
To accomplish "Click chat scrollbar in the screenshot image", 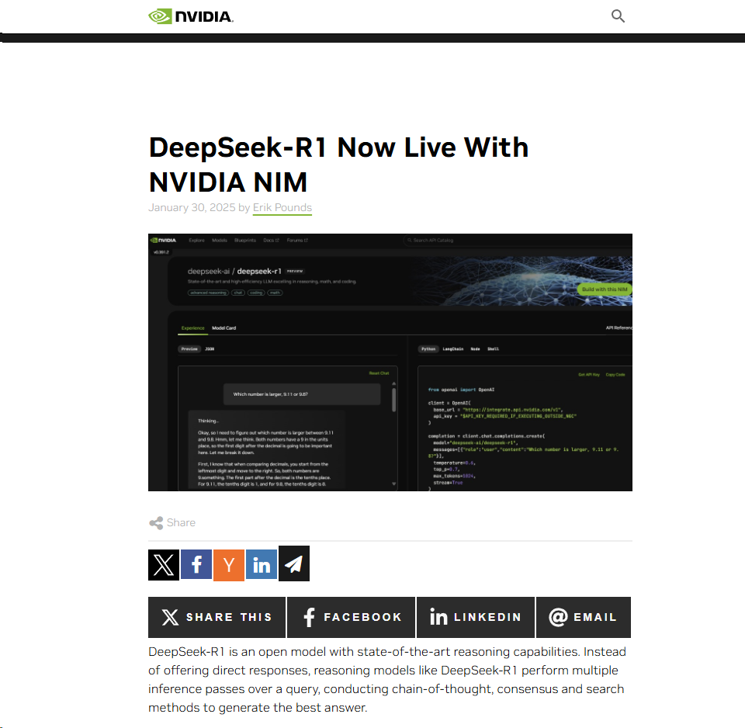I will click(x=394, y=400).
